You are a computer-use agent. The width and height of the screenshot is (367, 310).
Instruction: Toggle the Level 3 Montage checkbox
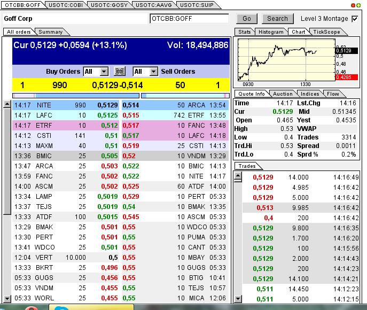pos(355,19)
